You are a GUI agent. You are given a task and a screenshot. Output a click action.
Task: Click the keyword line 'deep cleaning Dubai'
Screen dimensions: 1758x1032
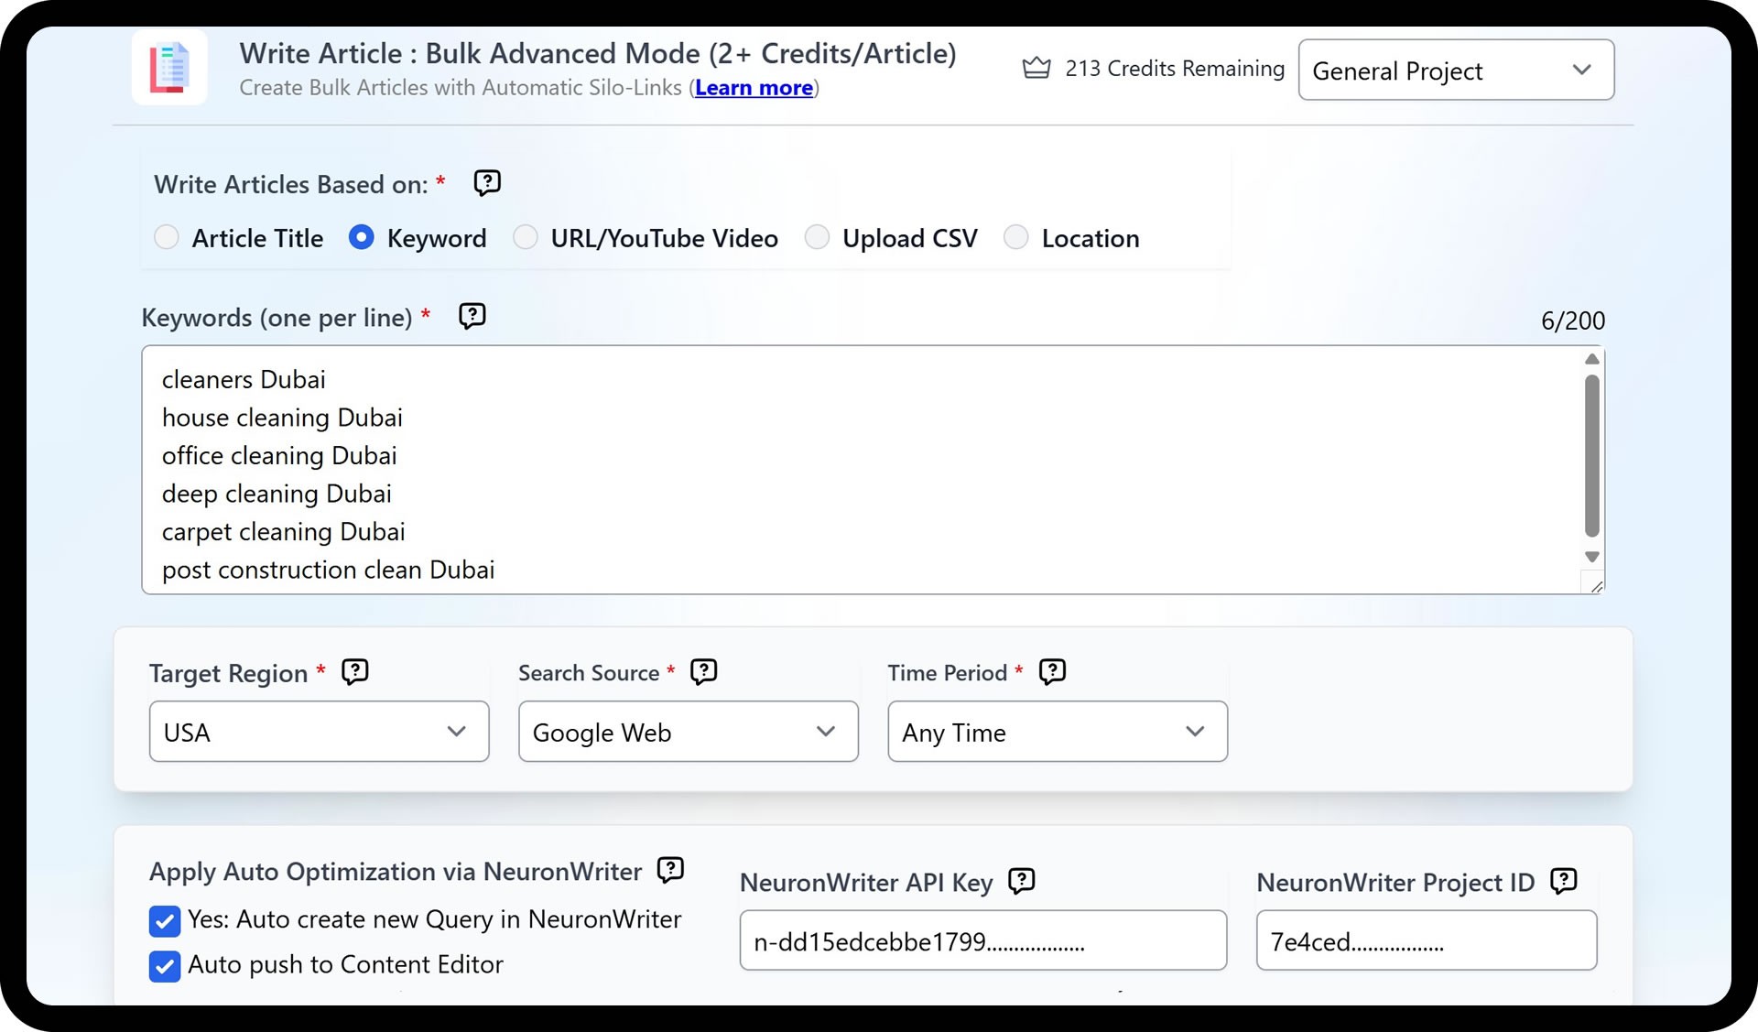point(277,494)
